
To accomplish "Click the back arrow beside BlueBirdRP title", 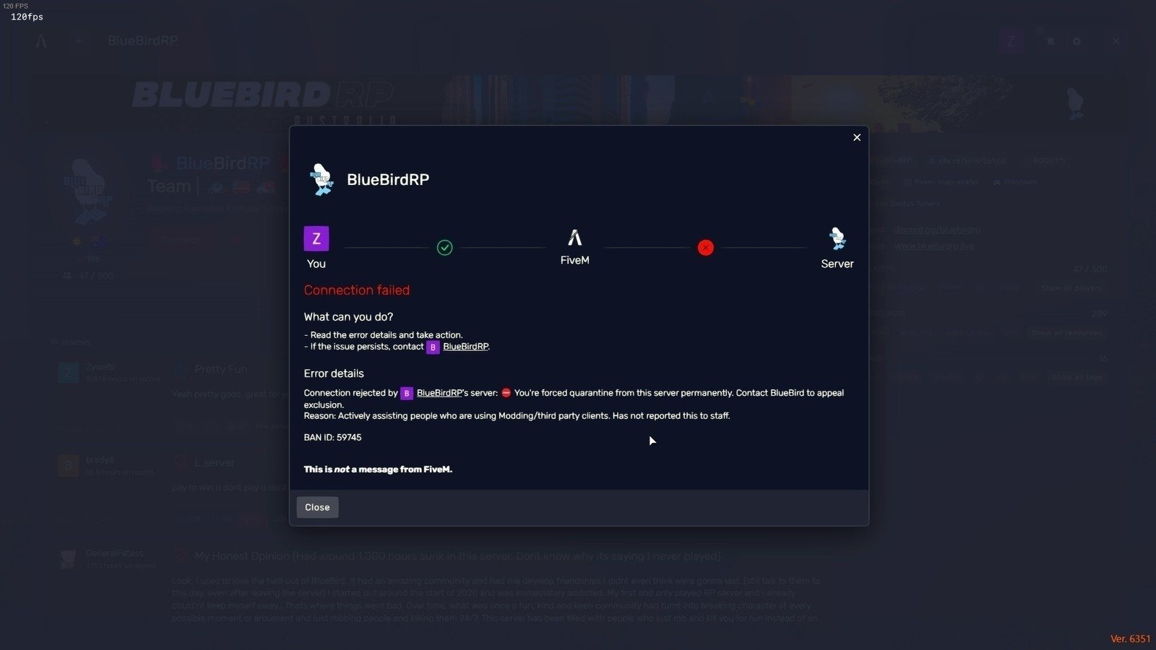I will coord(80,41).
